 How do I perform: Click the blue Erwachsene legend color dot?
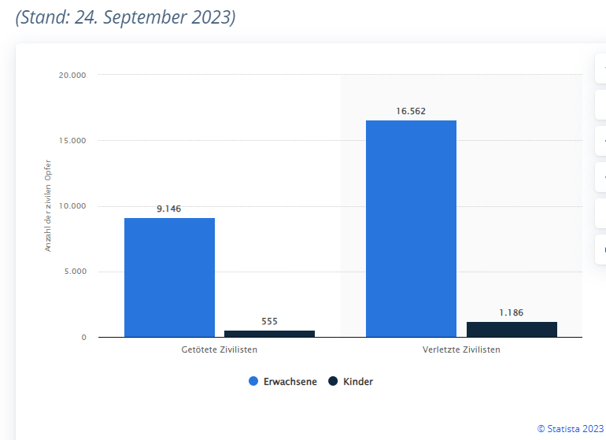[253, 382]
